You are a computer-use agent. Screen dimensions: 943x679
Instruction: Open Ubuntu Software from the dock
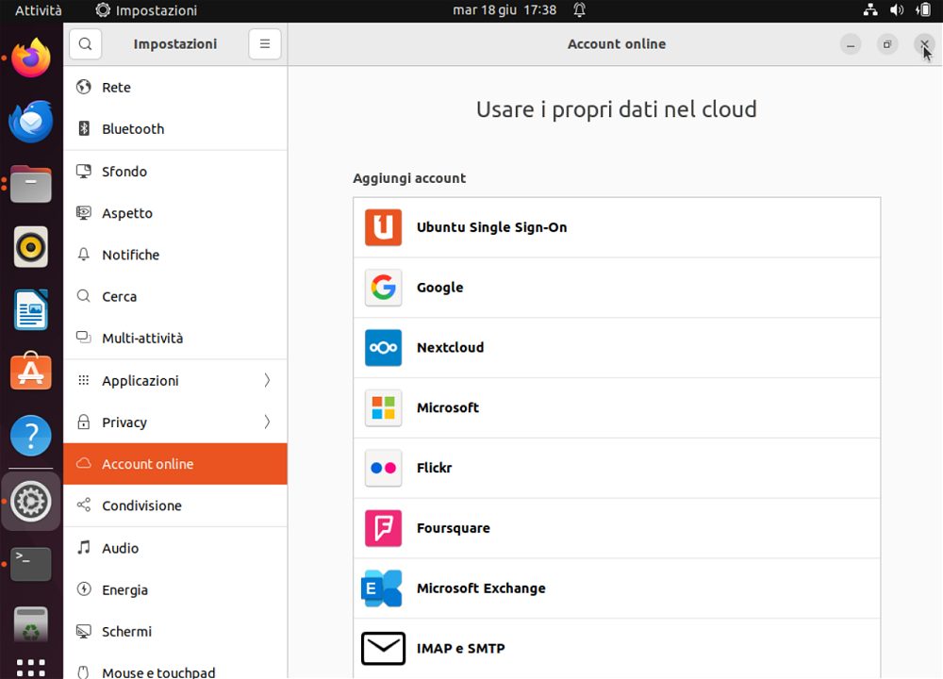coord(31,372)
